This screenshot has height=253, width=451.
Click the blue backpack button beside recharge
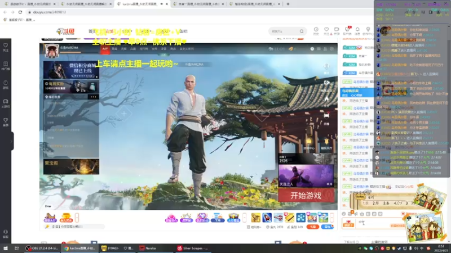[328, 227]
